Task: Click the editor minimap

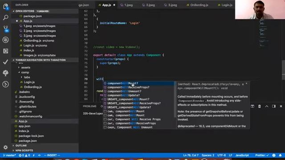Action: pyautogui.click(x=264, y=34)
